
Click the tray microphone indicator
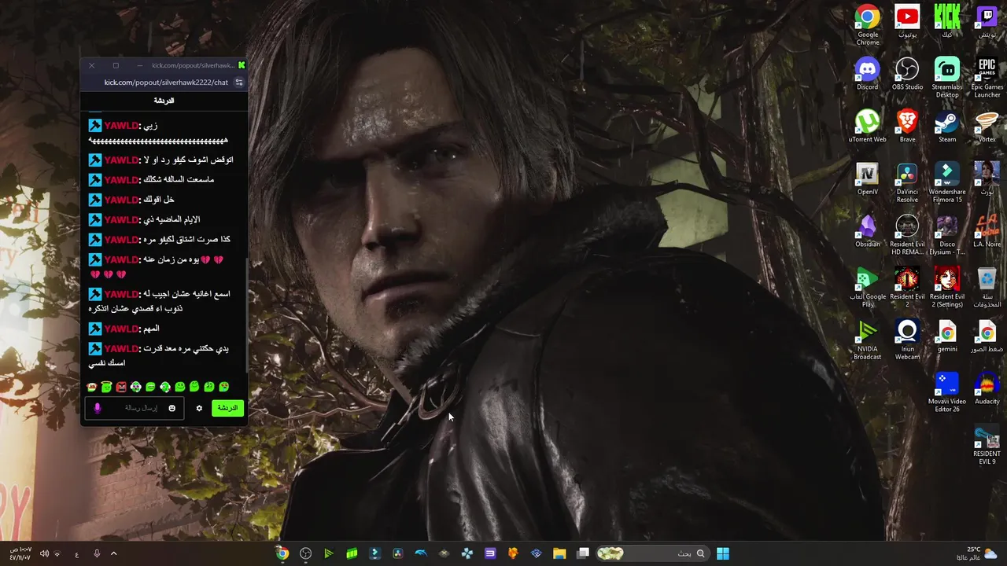pyautogui.click(x=97, y=553)
